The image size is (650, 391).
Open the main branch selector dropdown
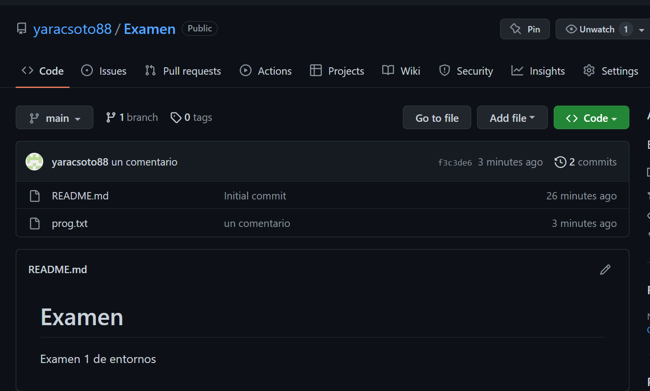click(x=54, y=117)
